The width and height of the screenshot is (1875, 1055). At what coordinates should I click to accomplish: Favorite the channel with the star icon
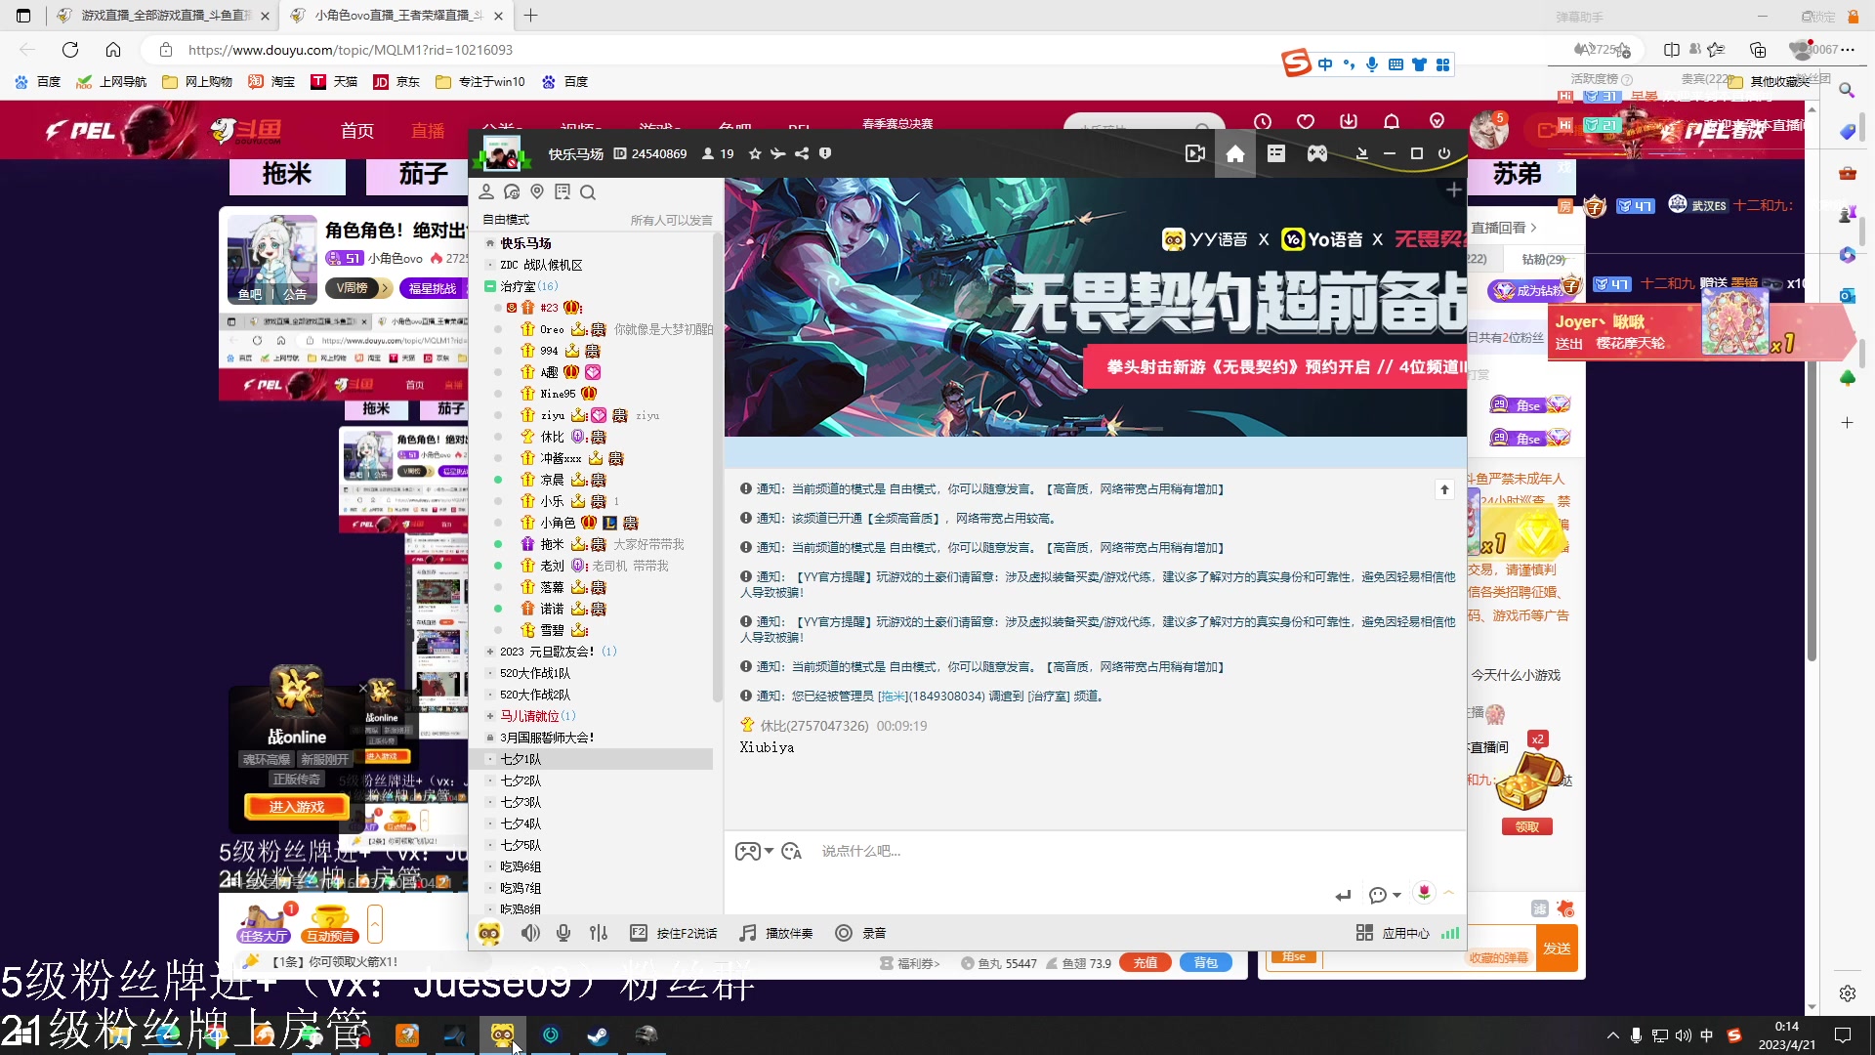click(755, 154)
